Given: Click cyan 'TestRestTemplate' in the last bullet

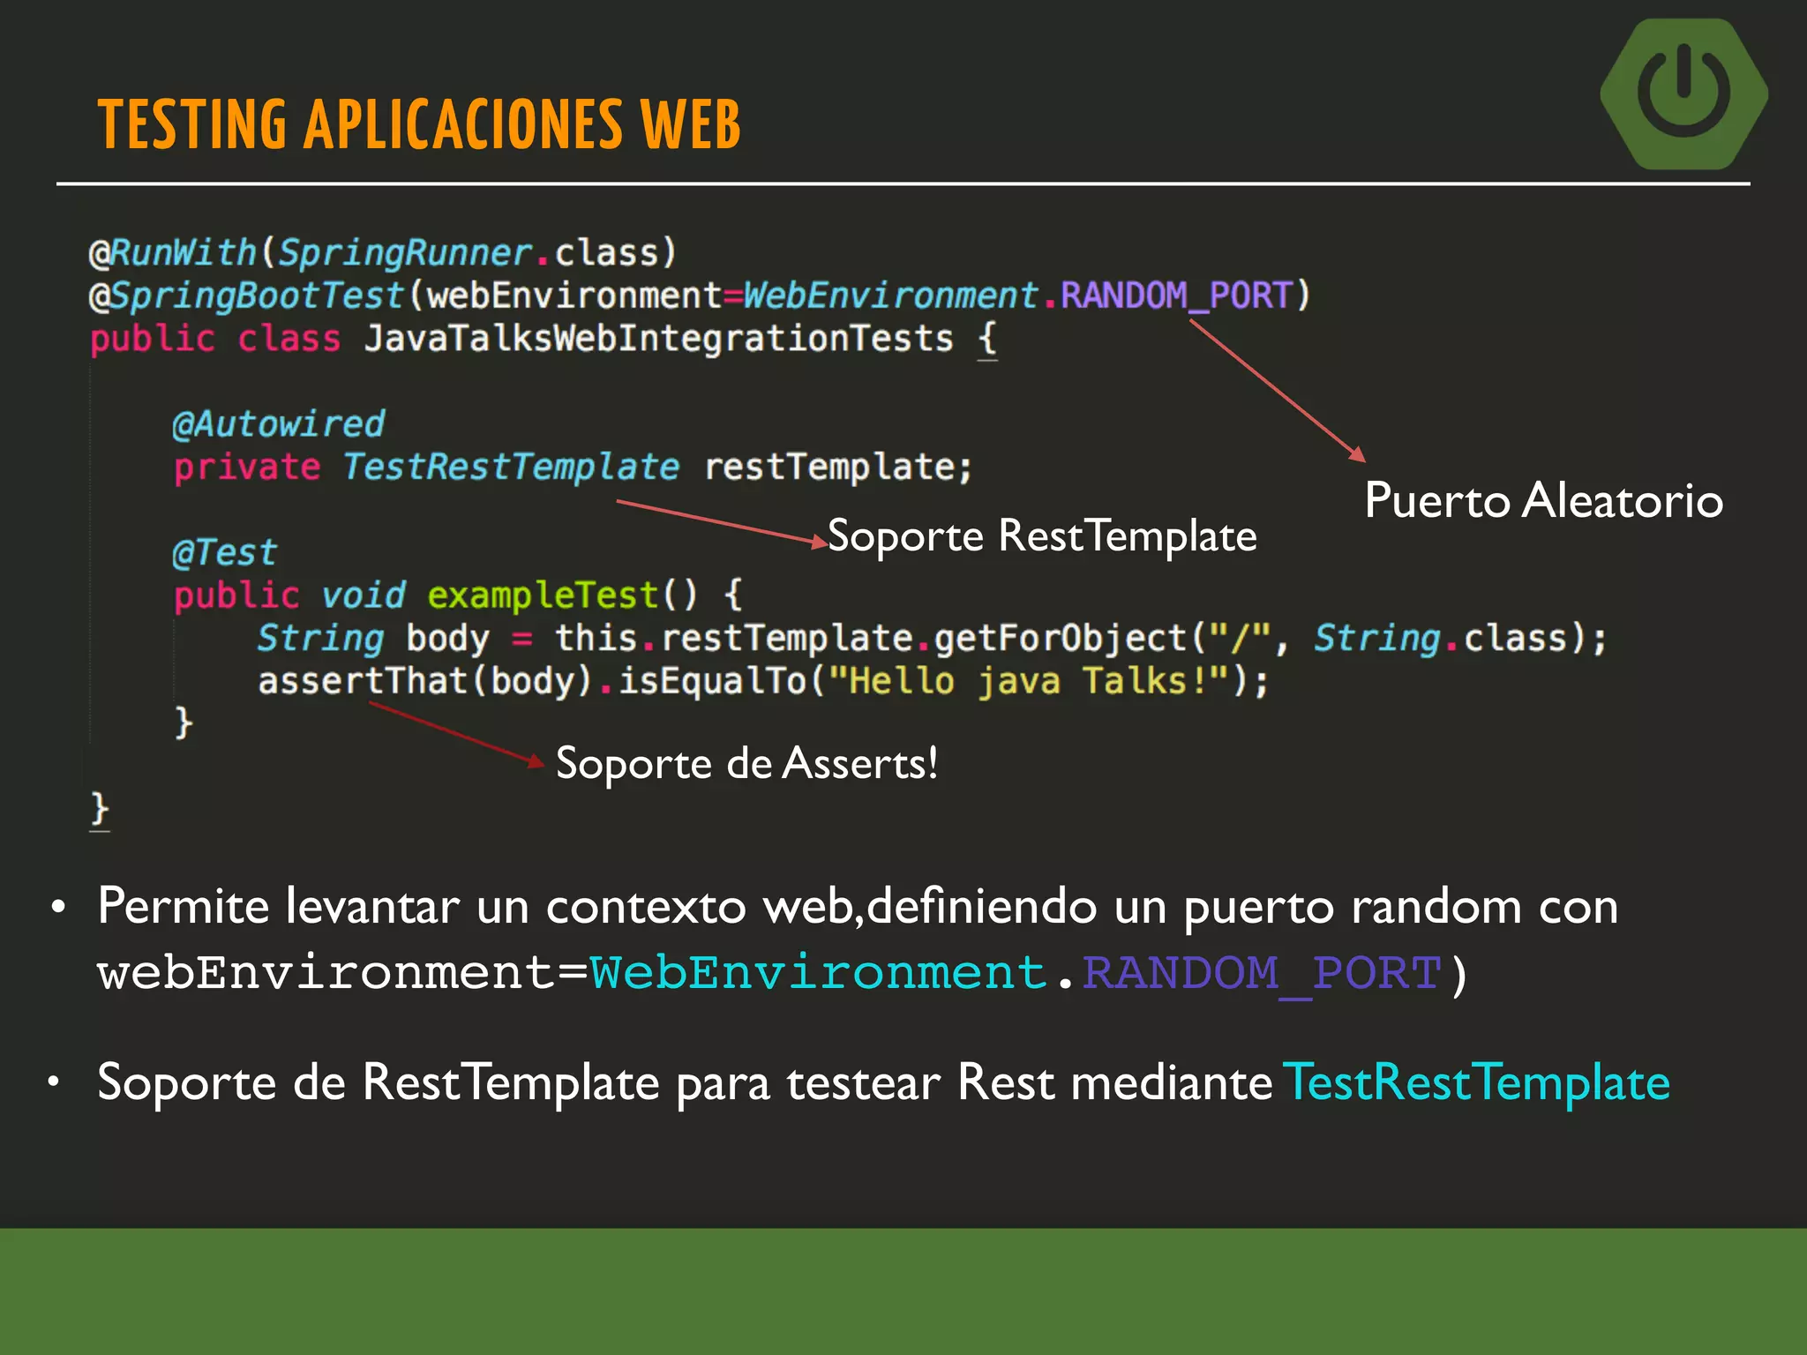Looking at the screenshot, I should (1476, 1082).
